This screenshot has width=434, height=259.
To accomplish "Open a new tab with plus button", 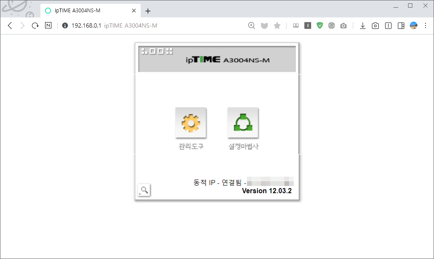I will (148, 11).
